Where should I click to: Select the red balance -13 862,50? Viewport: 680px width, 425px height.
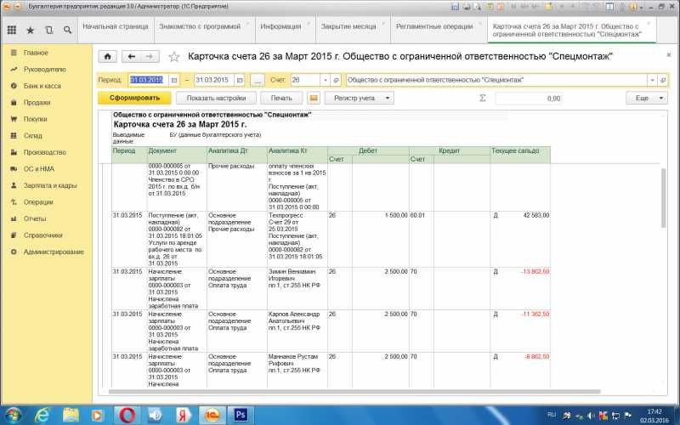535,271
